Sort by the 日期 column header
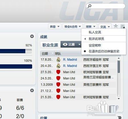Viewport: 128px width, 119px height. pyautogui.click(x=47, y=54)
